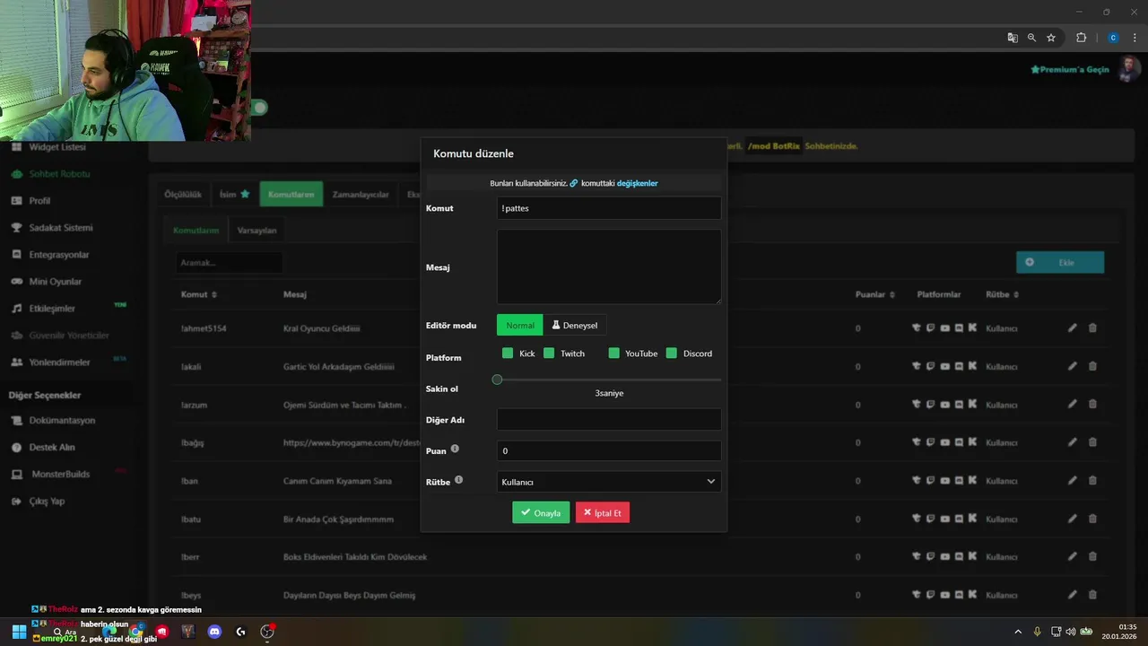This screenshot has width=1148, height=646.
Task: Click pencil icon in !ban row
Action: 1073,481
